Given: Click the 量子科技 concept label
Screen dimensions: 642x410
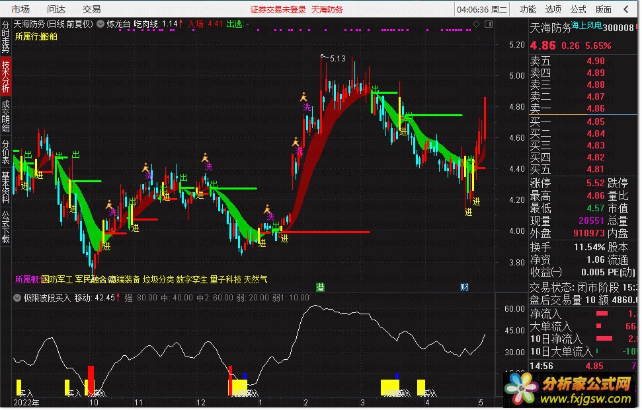Looking at the screenshot, I should (x=225, y=279).
